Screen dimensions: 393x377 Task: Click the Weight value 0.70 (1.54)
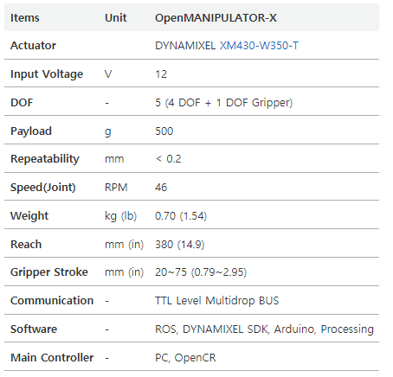coord(181,216)
